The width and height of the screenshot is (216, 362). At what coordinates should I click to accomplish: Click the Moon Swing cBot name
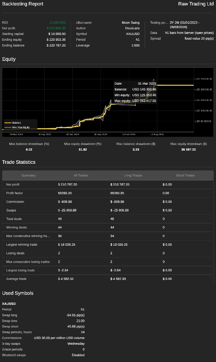pos(130,23)
